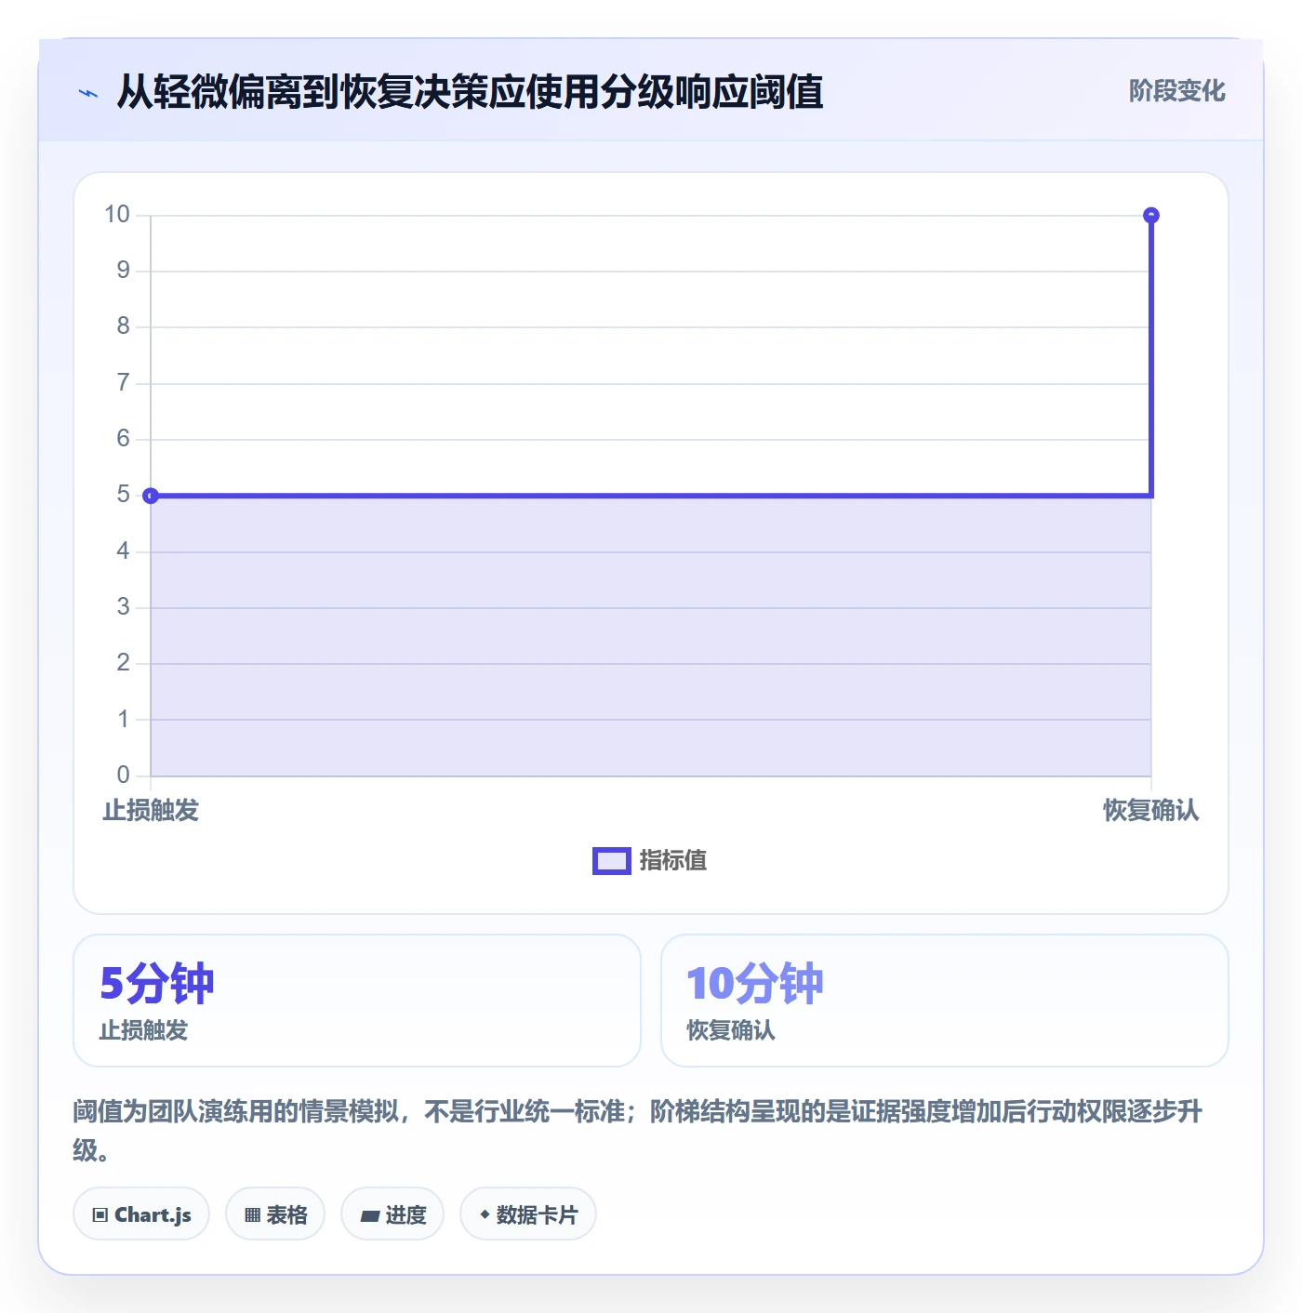Click the bar icon in 进度 tag

coord(370,1216)
